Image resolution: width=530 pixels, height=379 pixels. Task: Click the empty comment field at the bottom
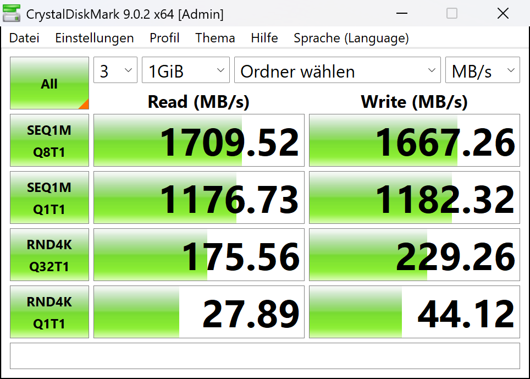point(264,356)
